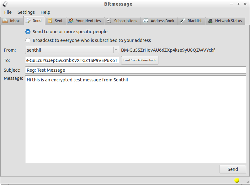Click the From: label
Screen dimensions: 250x185
(10, 50)
